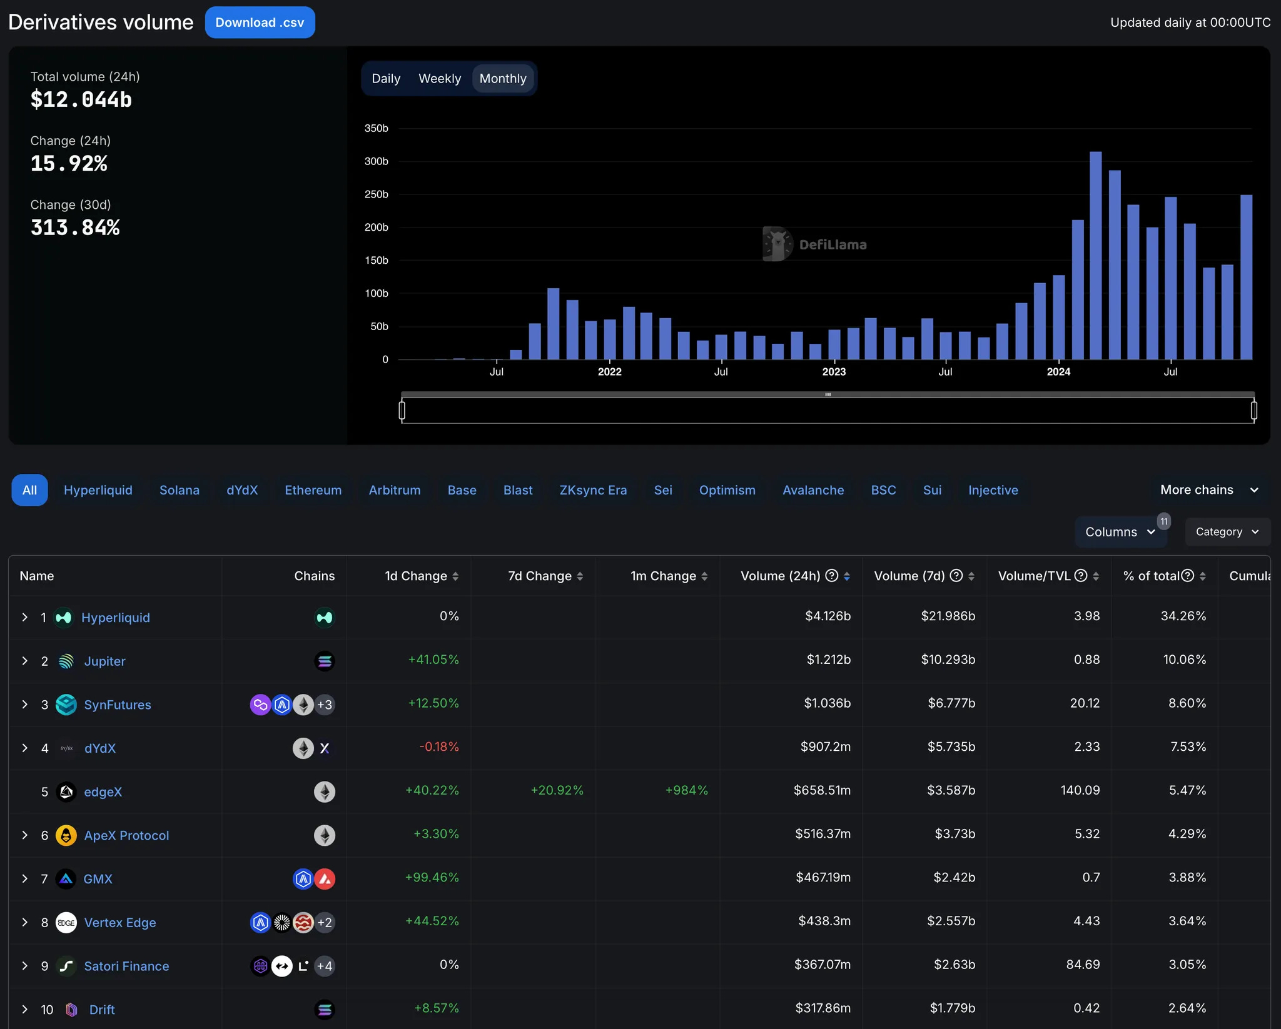Switch chart to Daily view
The width and height of the screenshot is (1281, 1029).
tap(386, 79)
